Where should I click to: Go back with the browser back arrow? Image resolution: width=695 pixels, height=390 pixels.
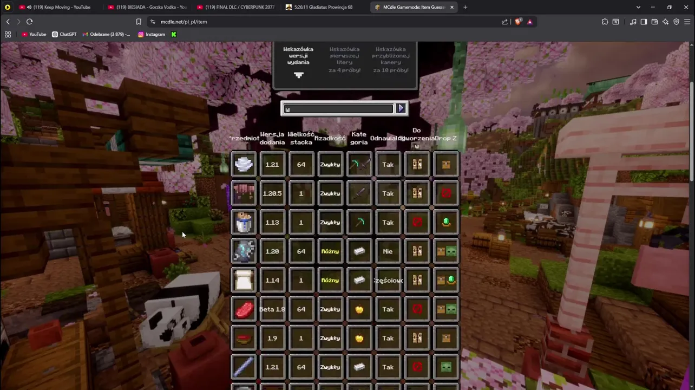click(8, 22)
